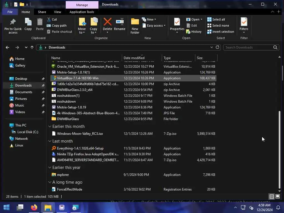Refresh the Downloads folder view

pyautogui.click(x=217, y=47)
